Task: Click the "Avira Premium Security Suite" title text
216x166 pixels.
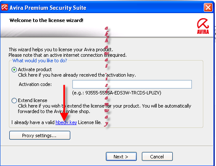Action: click(48, 8)
